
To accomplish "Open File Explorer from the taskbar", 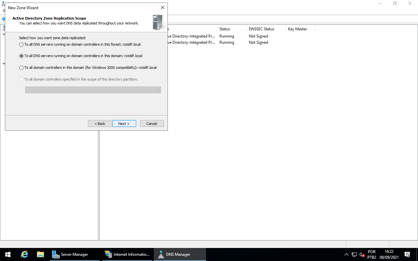I will pos(40,254).
